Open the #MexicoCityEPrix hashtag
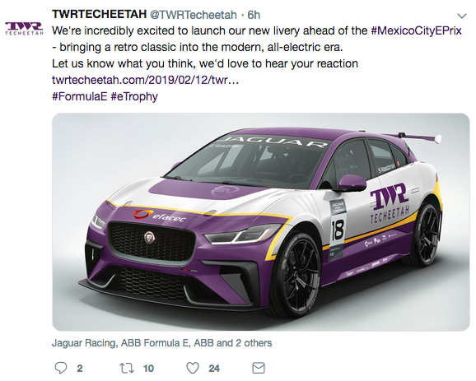The image size is (476, 381). [416, 30]
